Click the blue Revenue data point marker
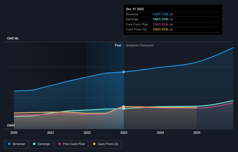 124,72
